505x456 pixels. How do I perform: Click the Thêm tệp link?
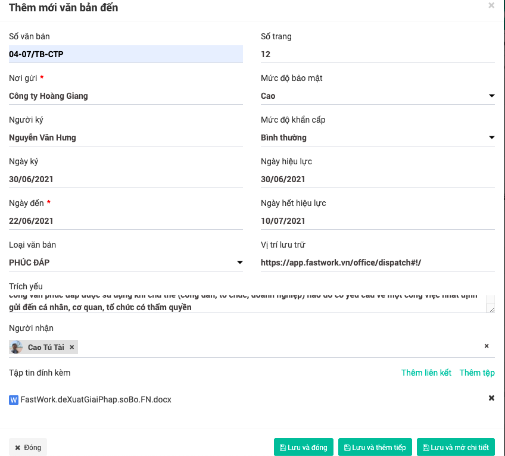477,373
